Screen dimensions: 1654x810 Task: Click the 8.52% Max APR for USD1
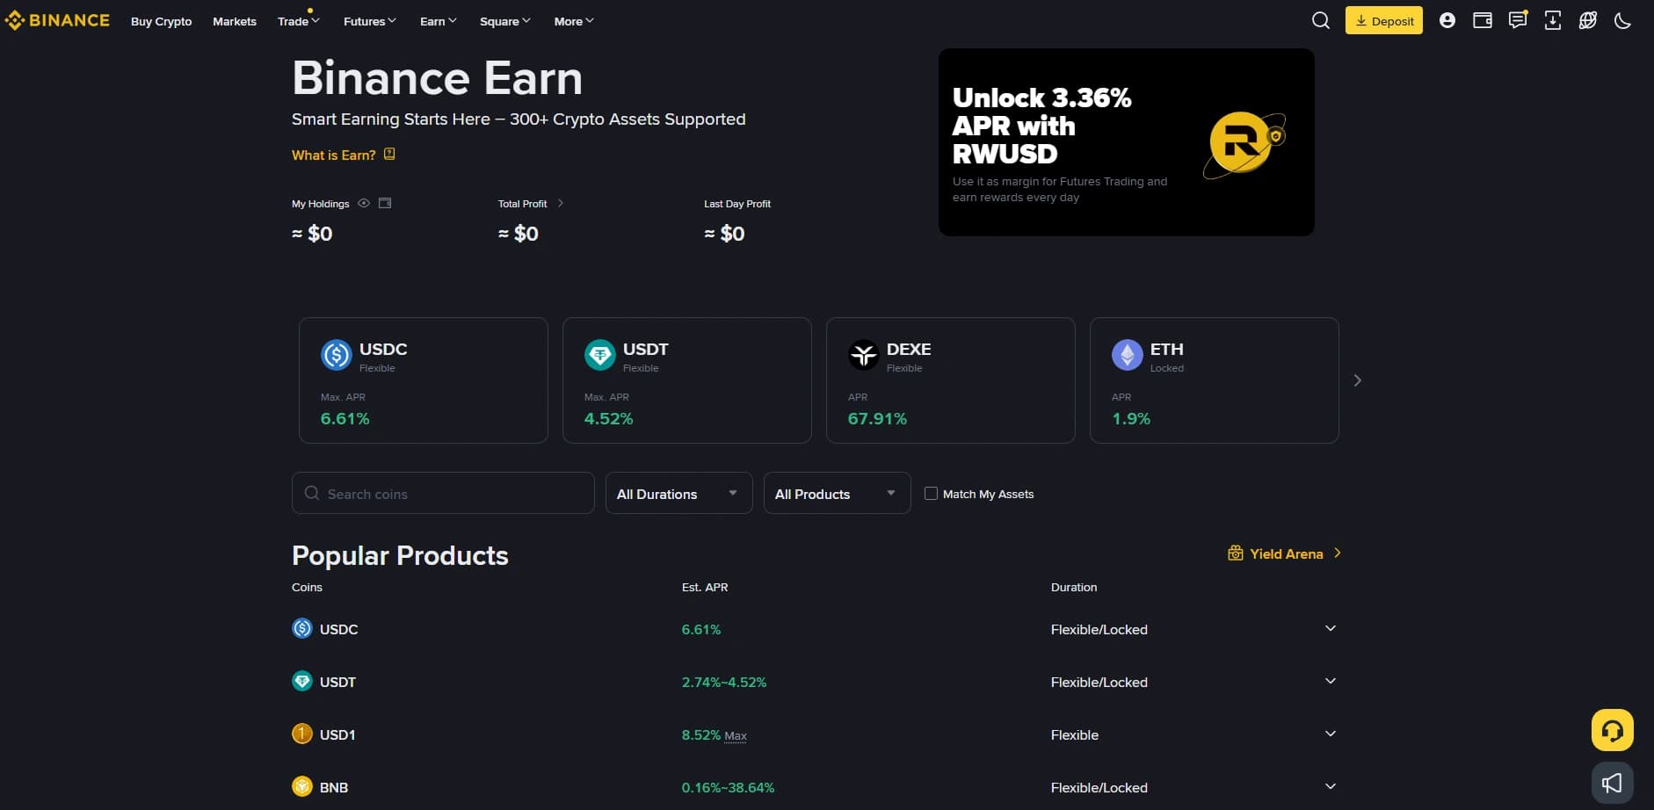(x=714, y=734)
